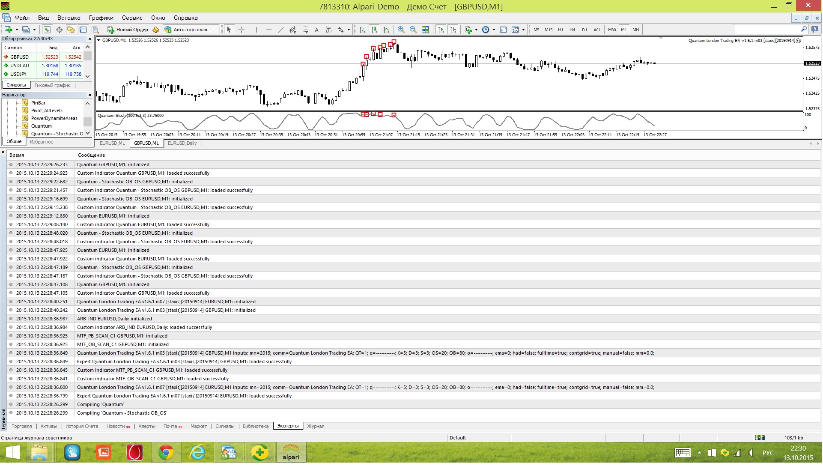Open the new chart icon
This screenshot has height=472, width=823.
tap(8, 30)
